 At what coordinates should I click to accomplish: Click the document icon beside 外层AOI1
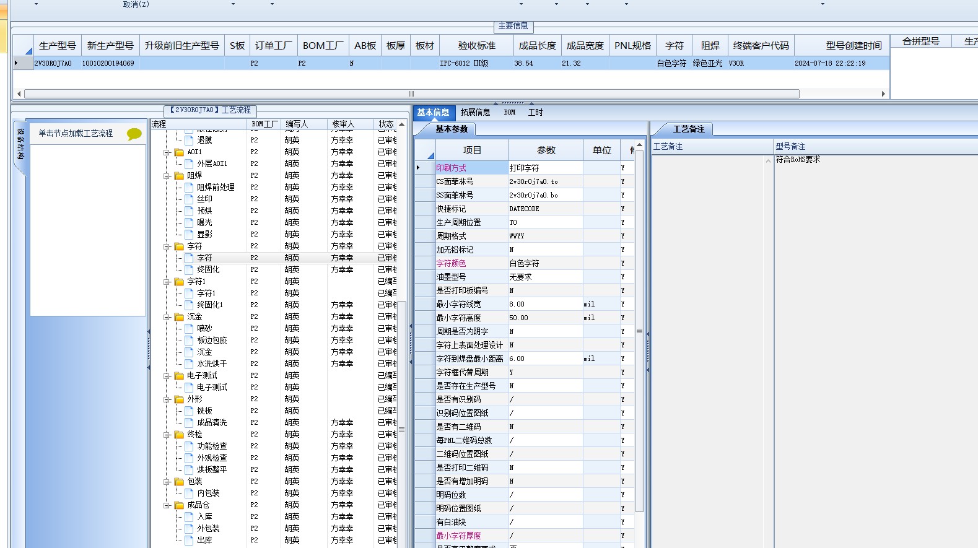190,164
